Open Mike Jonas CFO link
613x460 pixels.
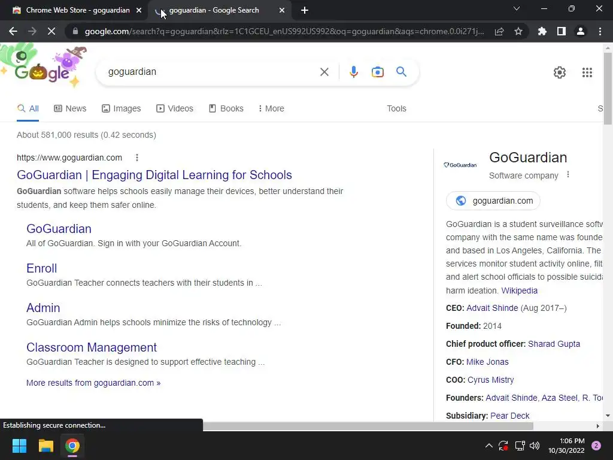[x=487, y=362]
